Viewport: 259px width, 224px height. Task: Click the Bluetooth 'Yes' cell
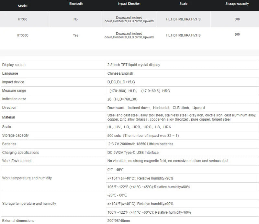pos(75,35)
